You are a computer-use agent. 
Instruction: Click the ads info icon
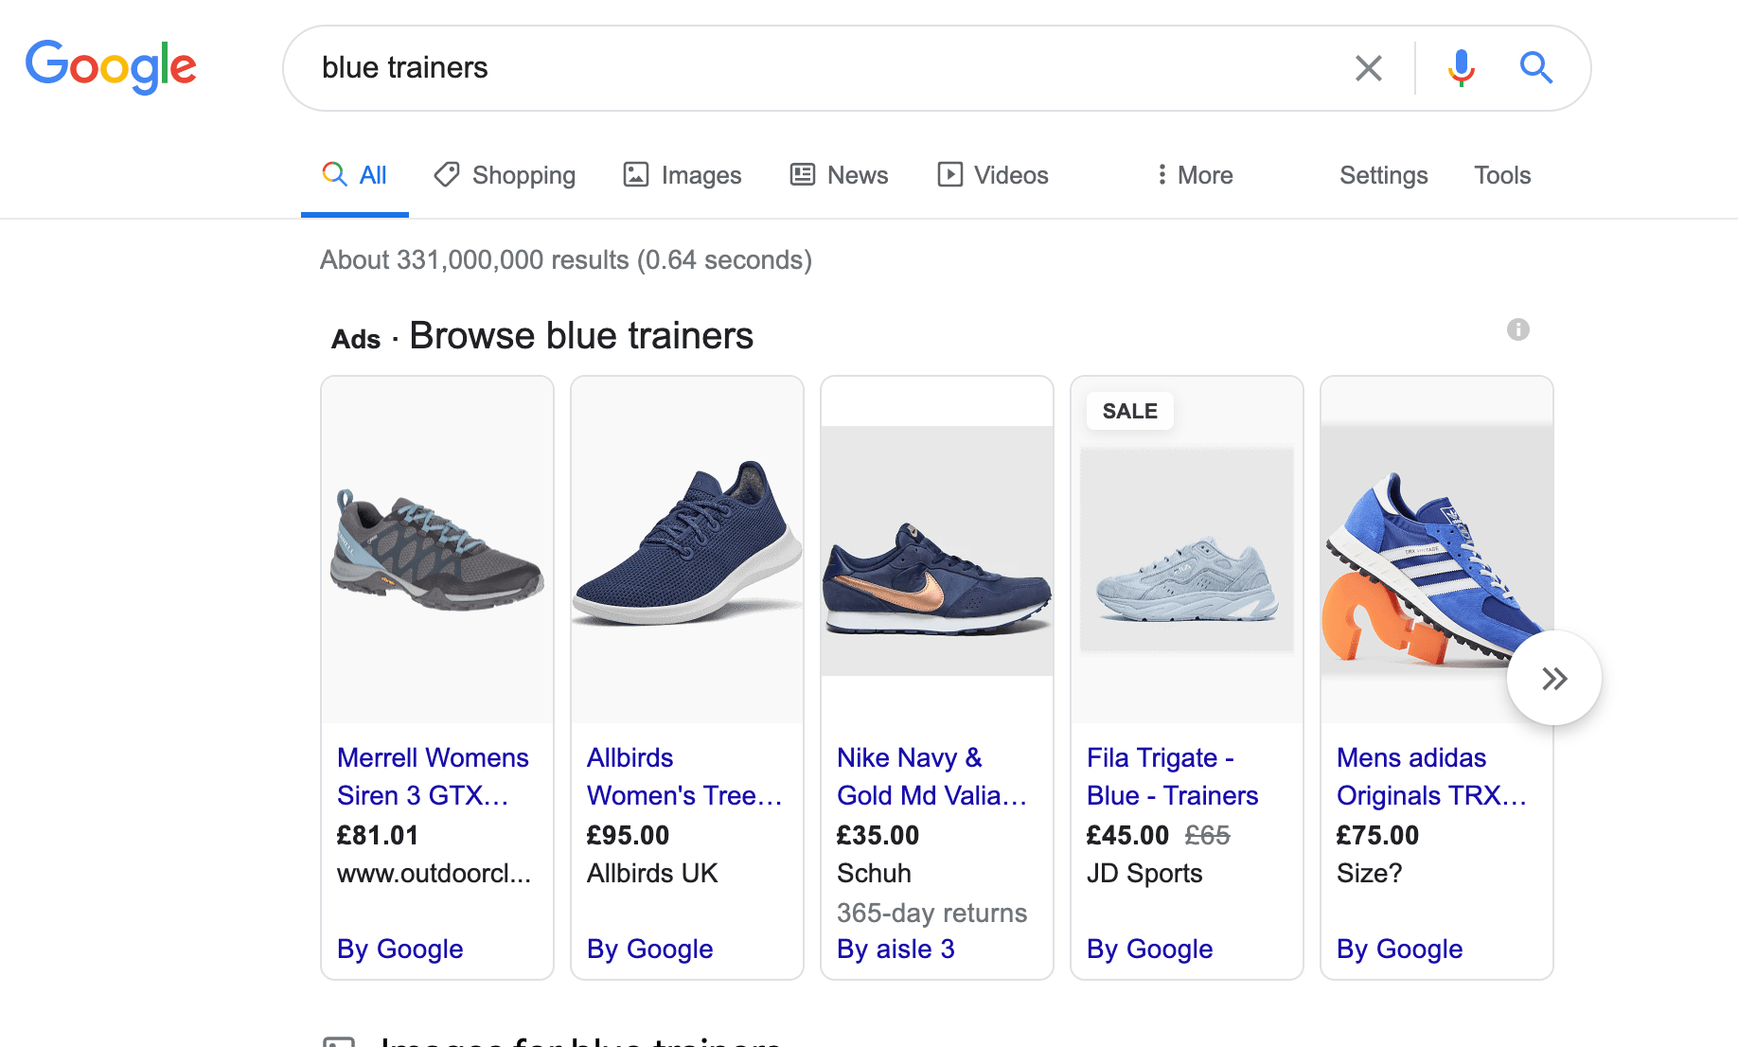(x=1518, y=329)
